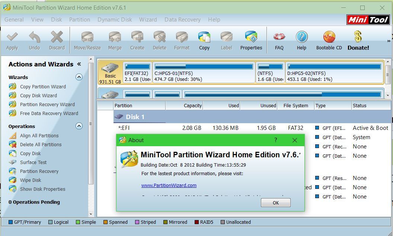
Task: Start the Free Data Recovery Wizard
Action: click(49, 113)
